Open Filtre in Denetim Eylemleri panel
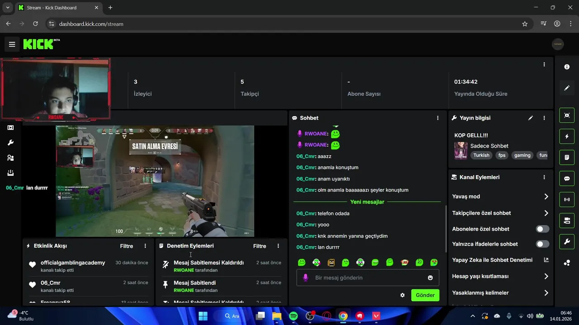 coord(260,246)
